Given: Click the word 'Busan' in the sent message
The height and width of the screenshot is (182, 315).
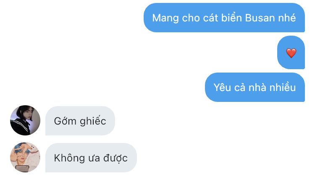Looking at the screenshot, I should (260, 18).
